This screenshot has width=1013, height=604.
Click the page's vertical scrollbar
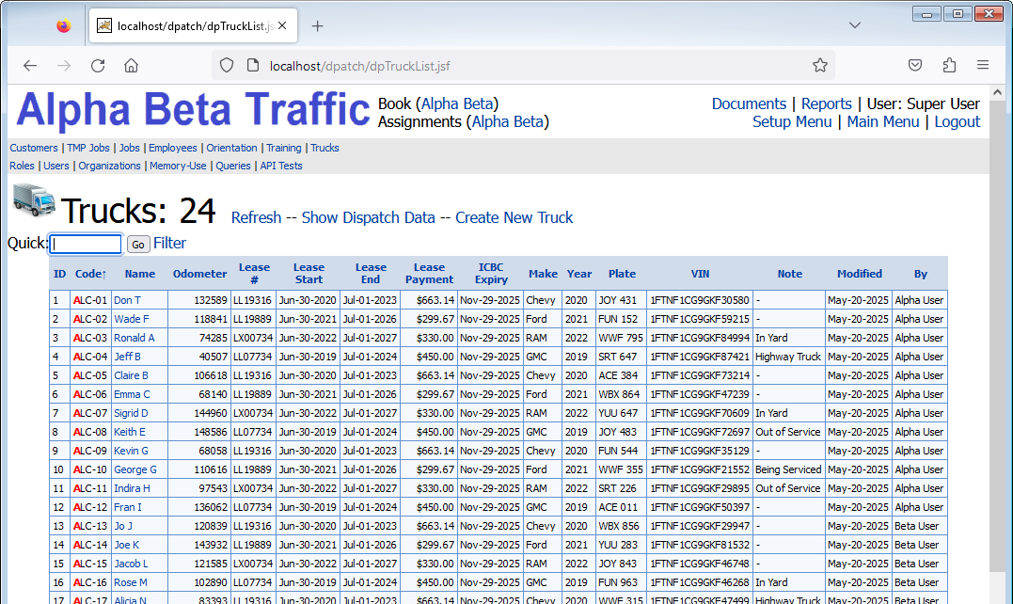point(997,376)
